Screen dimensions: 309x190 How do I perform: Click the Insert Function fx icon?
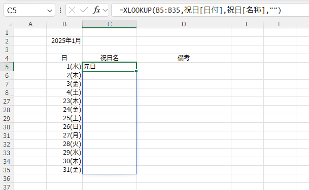tap(96, 10)
